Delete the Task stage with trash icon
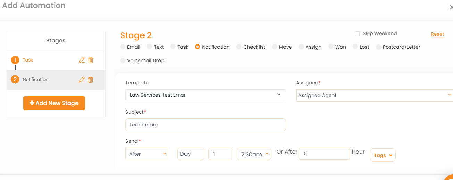Screen dimensions: 453x180 [91, 60]
